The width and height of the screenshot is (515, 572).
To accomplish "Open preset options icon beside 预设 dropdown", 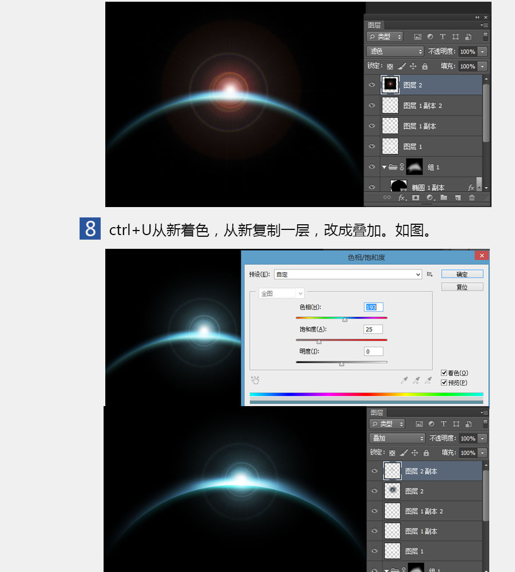I will coord(430,275).
